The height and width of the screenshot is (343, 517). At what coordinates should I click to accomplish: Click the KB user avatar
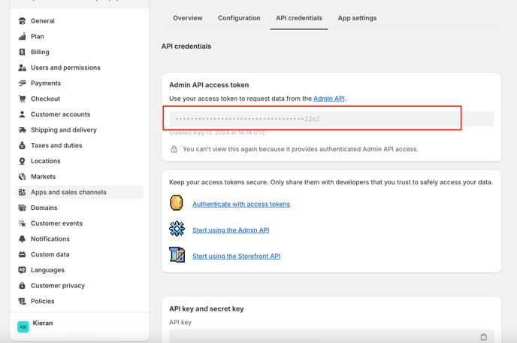(23, 327)
